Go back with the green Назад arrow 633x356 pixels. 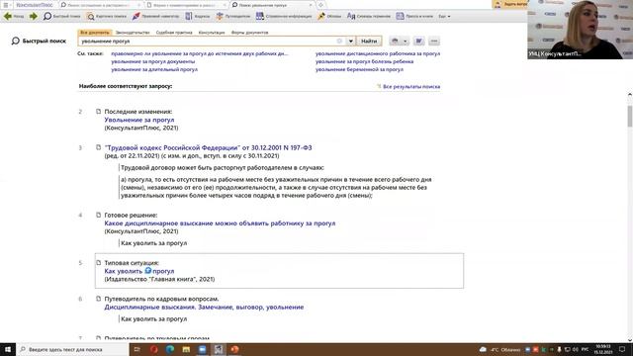(x=14, y=16)
